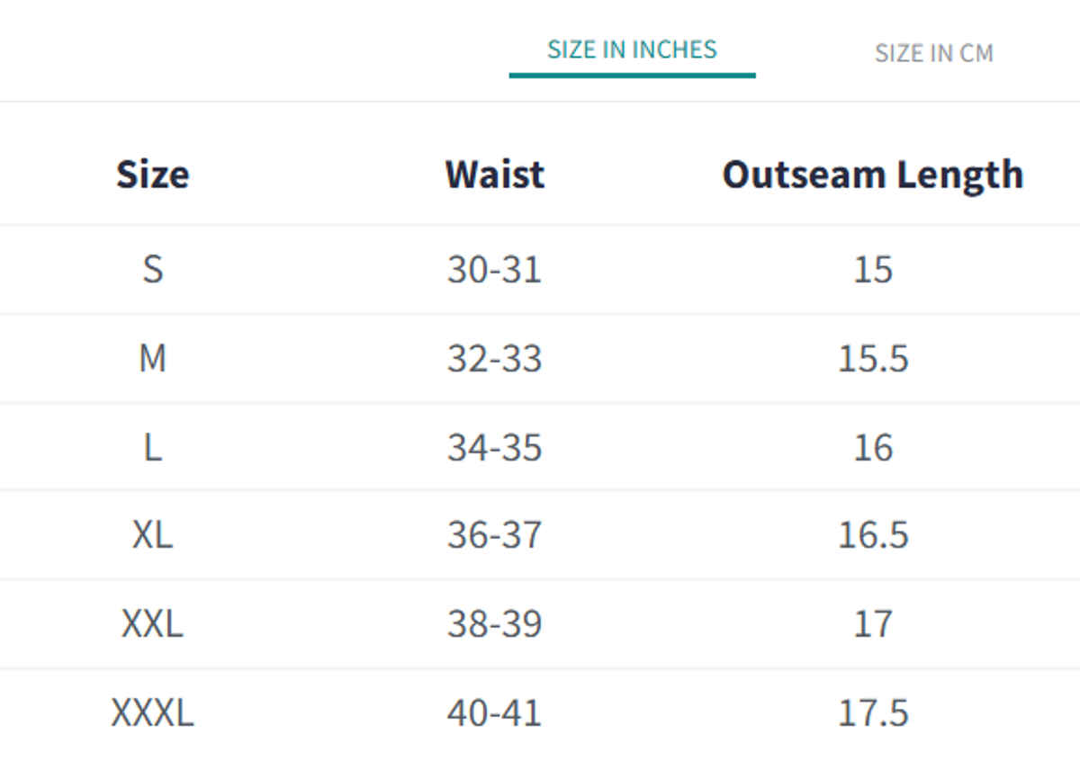Click the 17.5 outseam length value

click(873, 712)
